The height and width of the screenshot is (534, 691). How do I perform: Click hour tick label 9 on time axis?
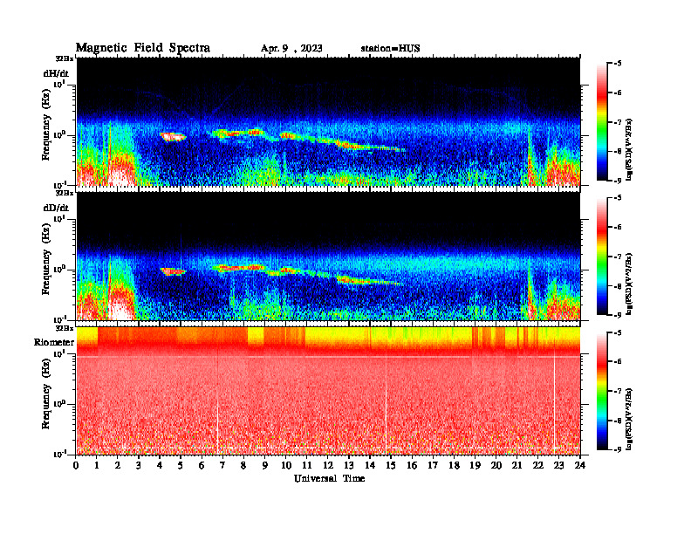point(265,465)
